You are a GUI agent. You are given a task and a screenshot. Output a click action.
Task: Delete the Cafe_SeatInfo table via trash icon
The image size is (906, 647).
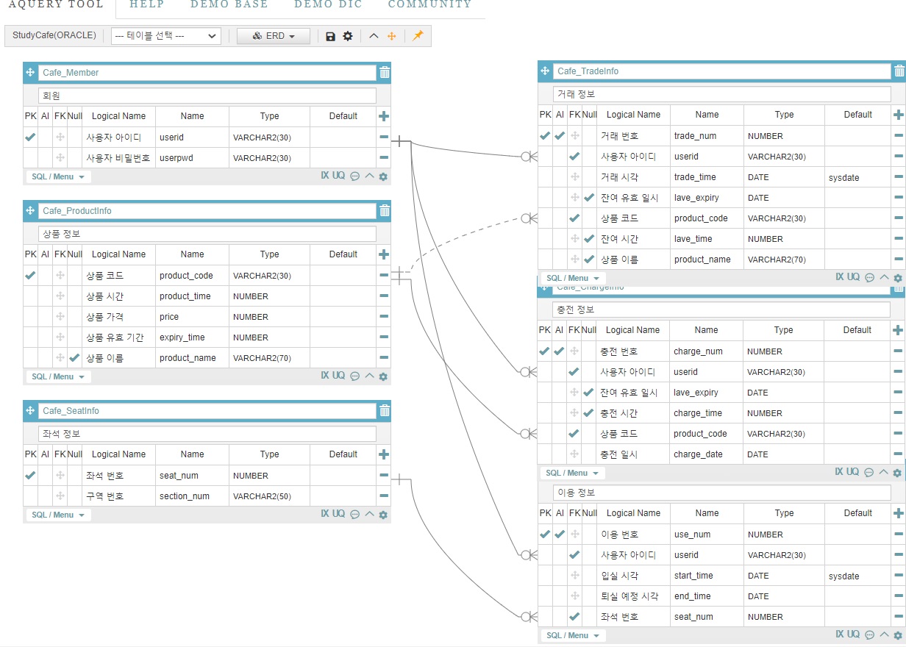click(385, 410)
